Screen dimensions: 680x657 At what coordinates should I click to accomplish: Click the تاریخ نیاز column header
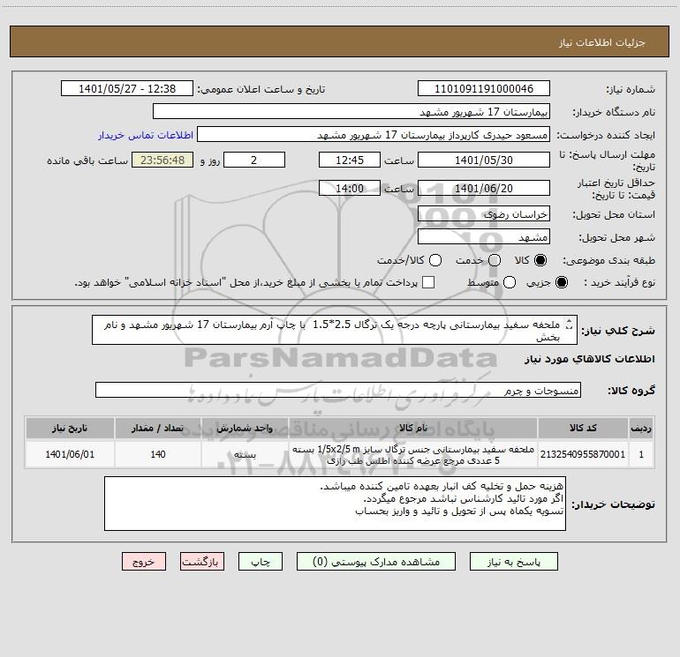(70, 428)
